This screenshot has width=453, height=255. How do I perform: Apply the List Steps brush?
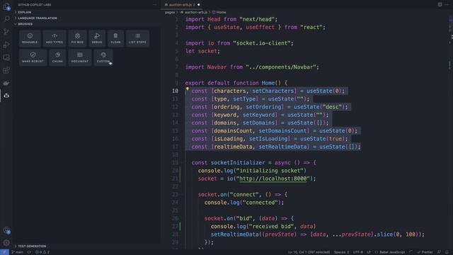[137, 38]
